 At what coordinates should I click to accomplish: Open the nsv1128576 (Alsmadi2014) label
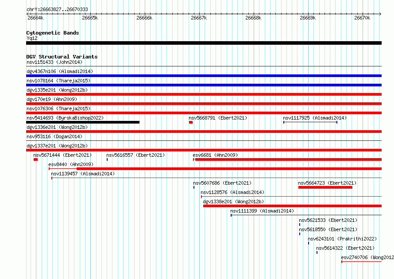tap(232, 192)
